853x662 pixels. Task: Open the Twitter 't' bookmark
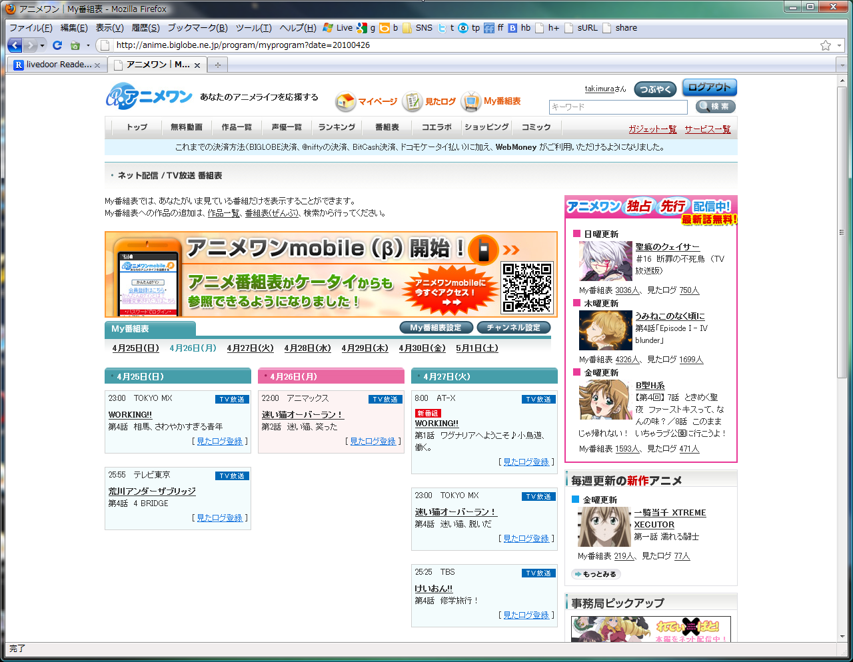(x=446, y=28)
